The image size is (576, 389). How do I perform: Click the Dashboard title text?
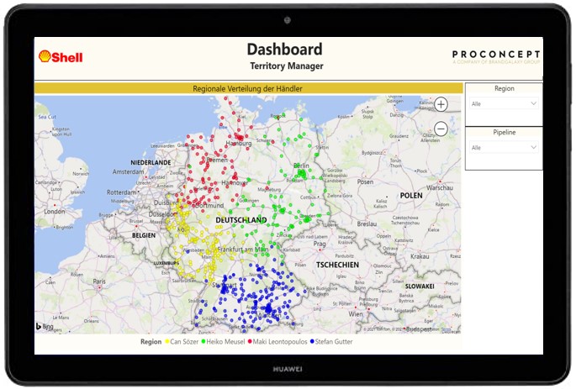coord(285,50)
